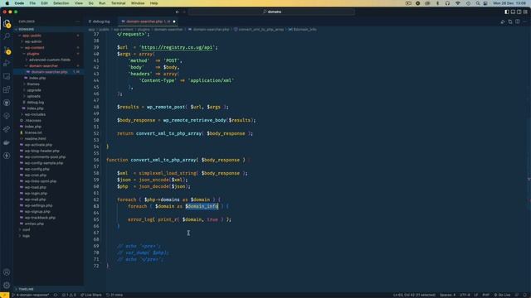Open Customize Layout in title bar
Screen dimensions: 531x298
[x=525, y=12]
